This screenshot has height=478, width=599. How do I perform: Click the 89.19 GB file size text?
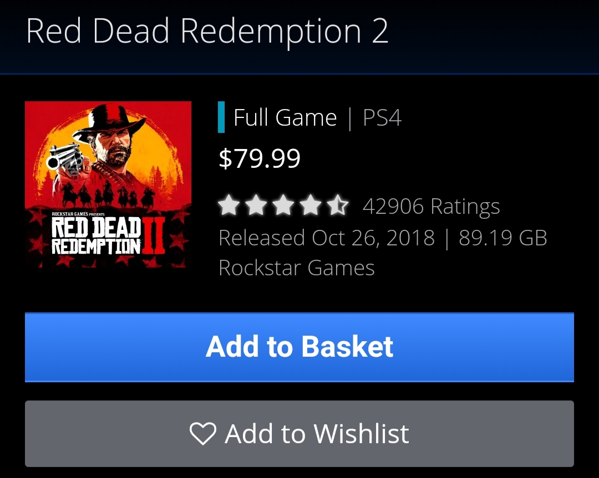pos(502,238)
